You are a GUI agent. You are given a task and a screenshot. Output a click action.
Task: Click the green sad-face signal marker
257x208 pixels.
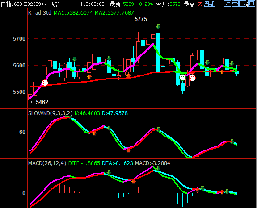coord(182,77)
